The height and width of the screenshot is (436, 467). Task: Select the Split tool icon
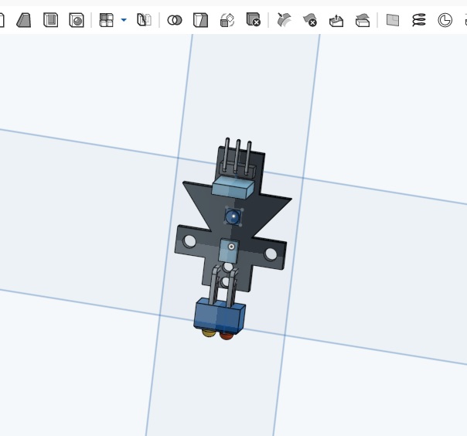pos(200,20)
